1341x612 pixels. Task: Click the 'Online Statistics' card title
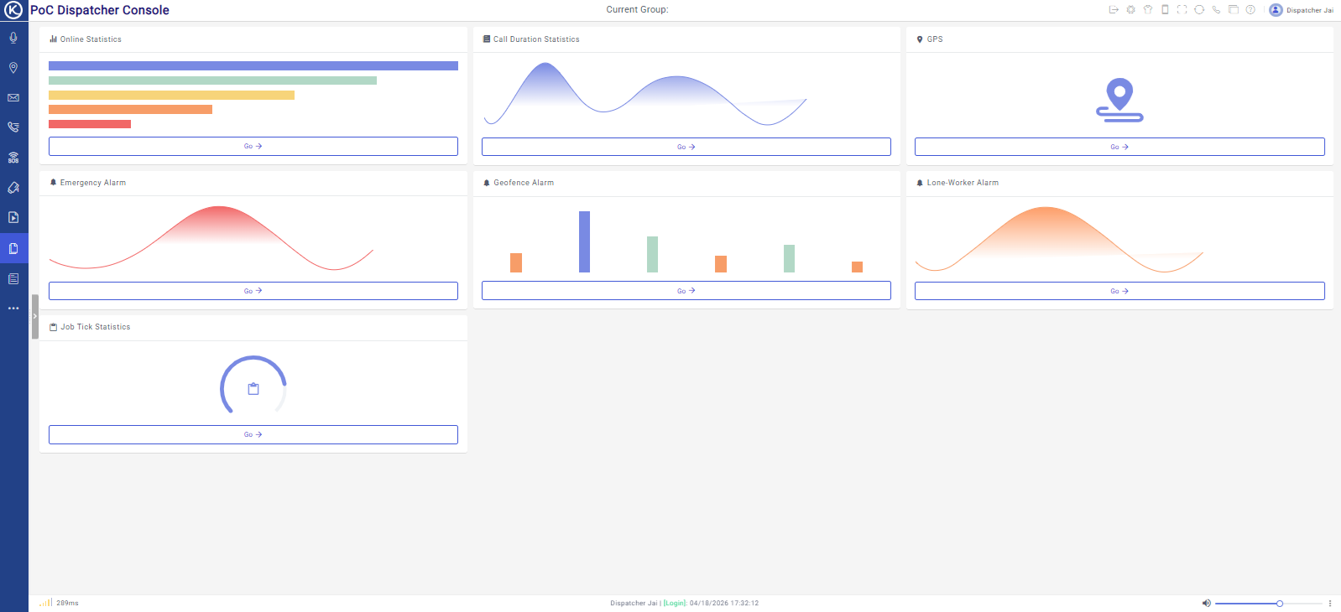pos(91,39)
